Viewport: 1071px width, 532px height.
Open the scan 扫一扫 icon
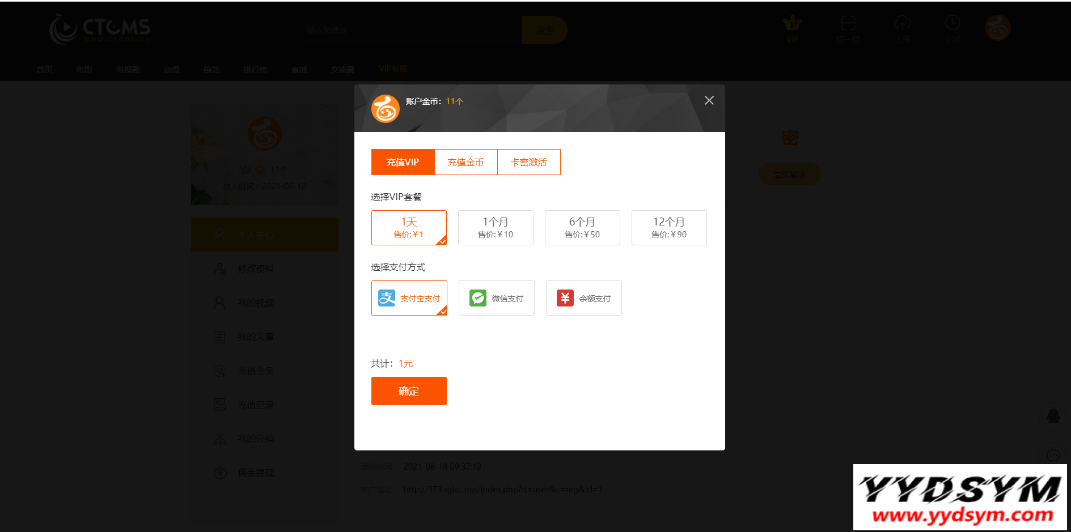848,24
